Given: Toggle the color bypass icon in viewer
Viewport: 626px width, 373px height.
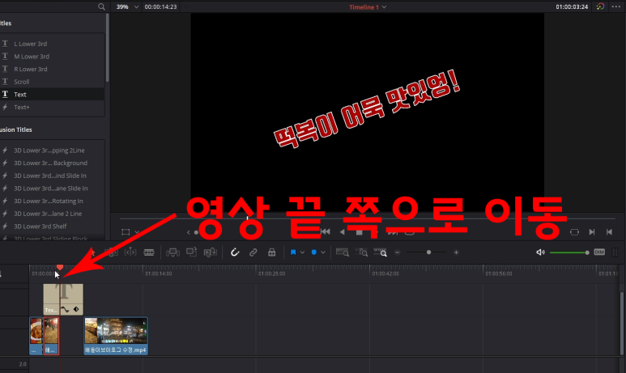Looking at the screenshot, I should pos(600,6).
